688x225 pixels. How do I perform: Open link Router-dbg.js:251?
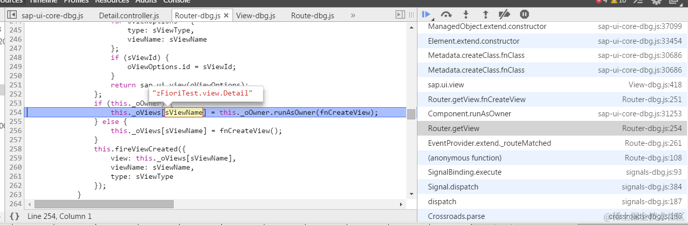pos(652,100)
